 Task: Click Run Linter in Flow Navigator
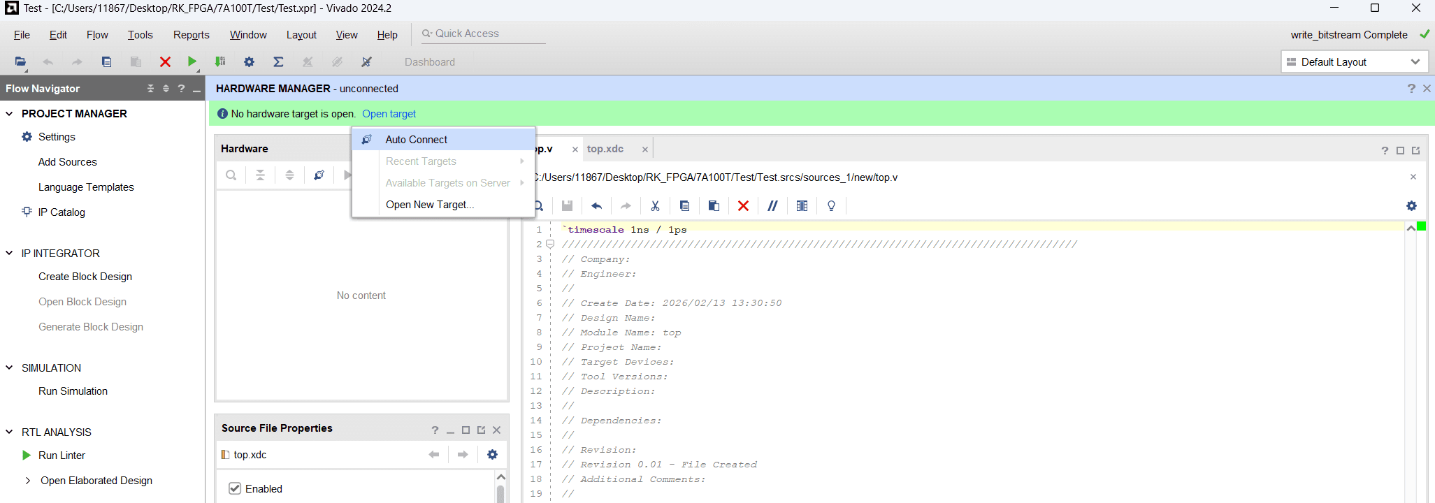(62, 455)
